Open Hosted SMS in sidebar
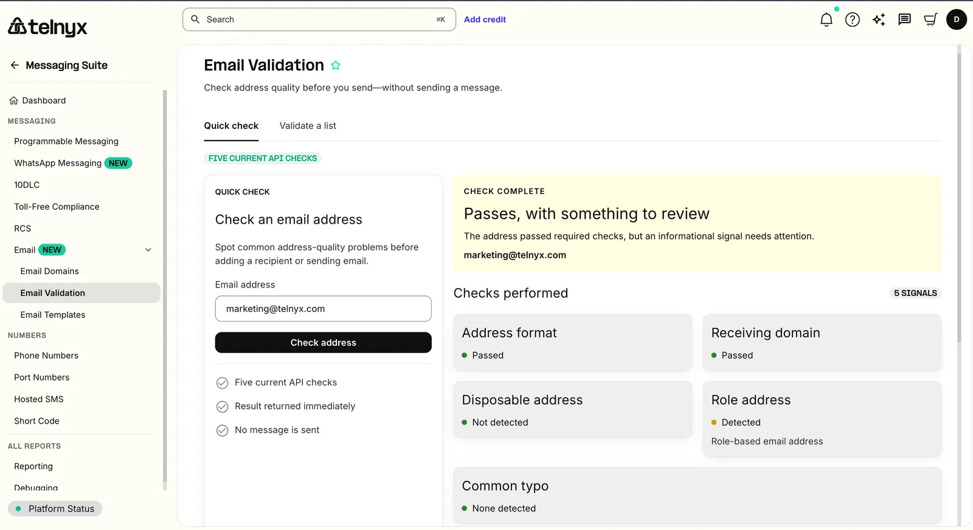 point(39,399)
